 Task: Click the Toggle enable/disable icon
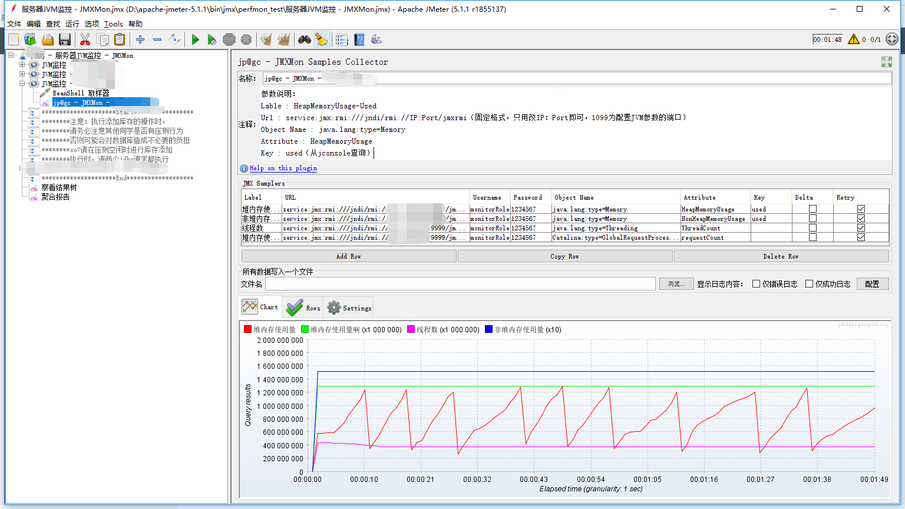pos(174,39)
